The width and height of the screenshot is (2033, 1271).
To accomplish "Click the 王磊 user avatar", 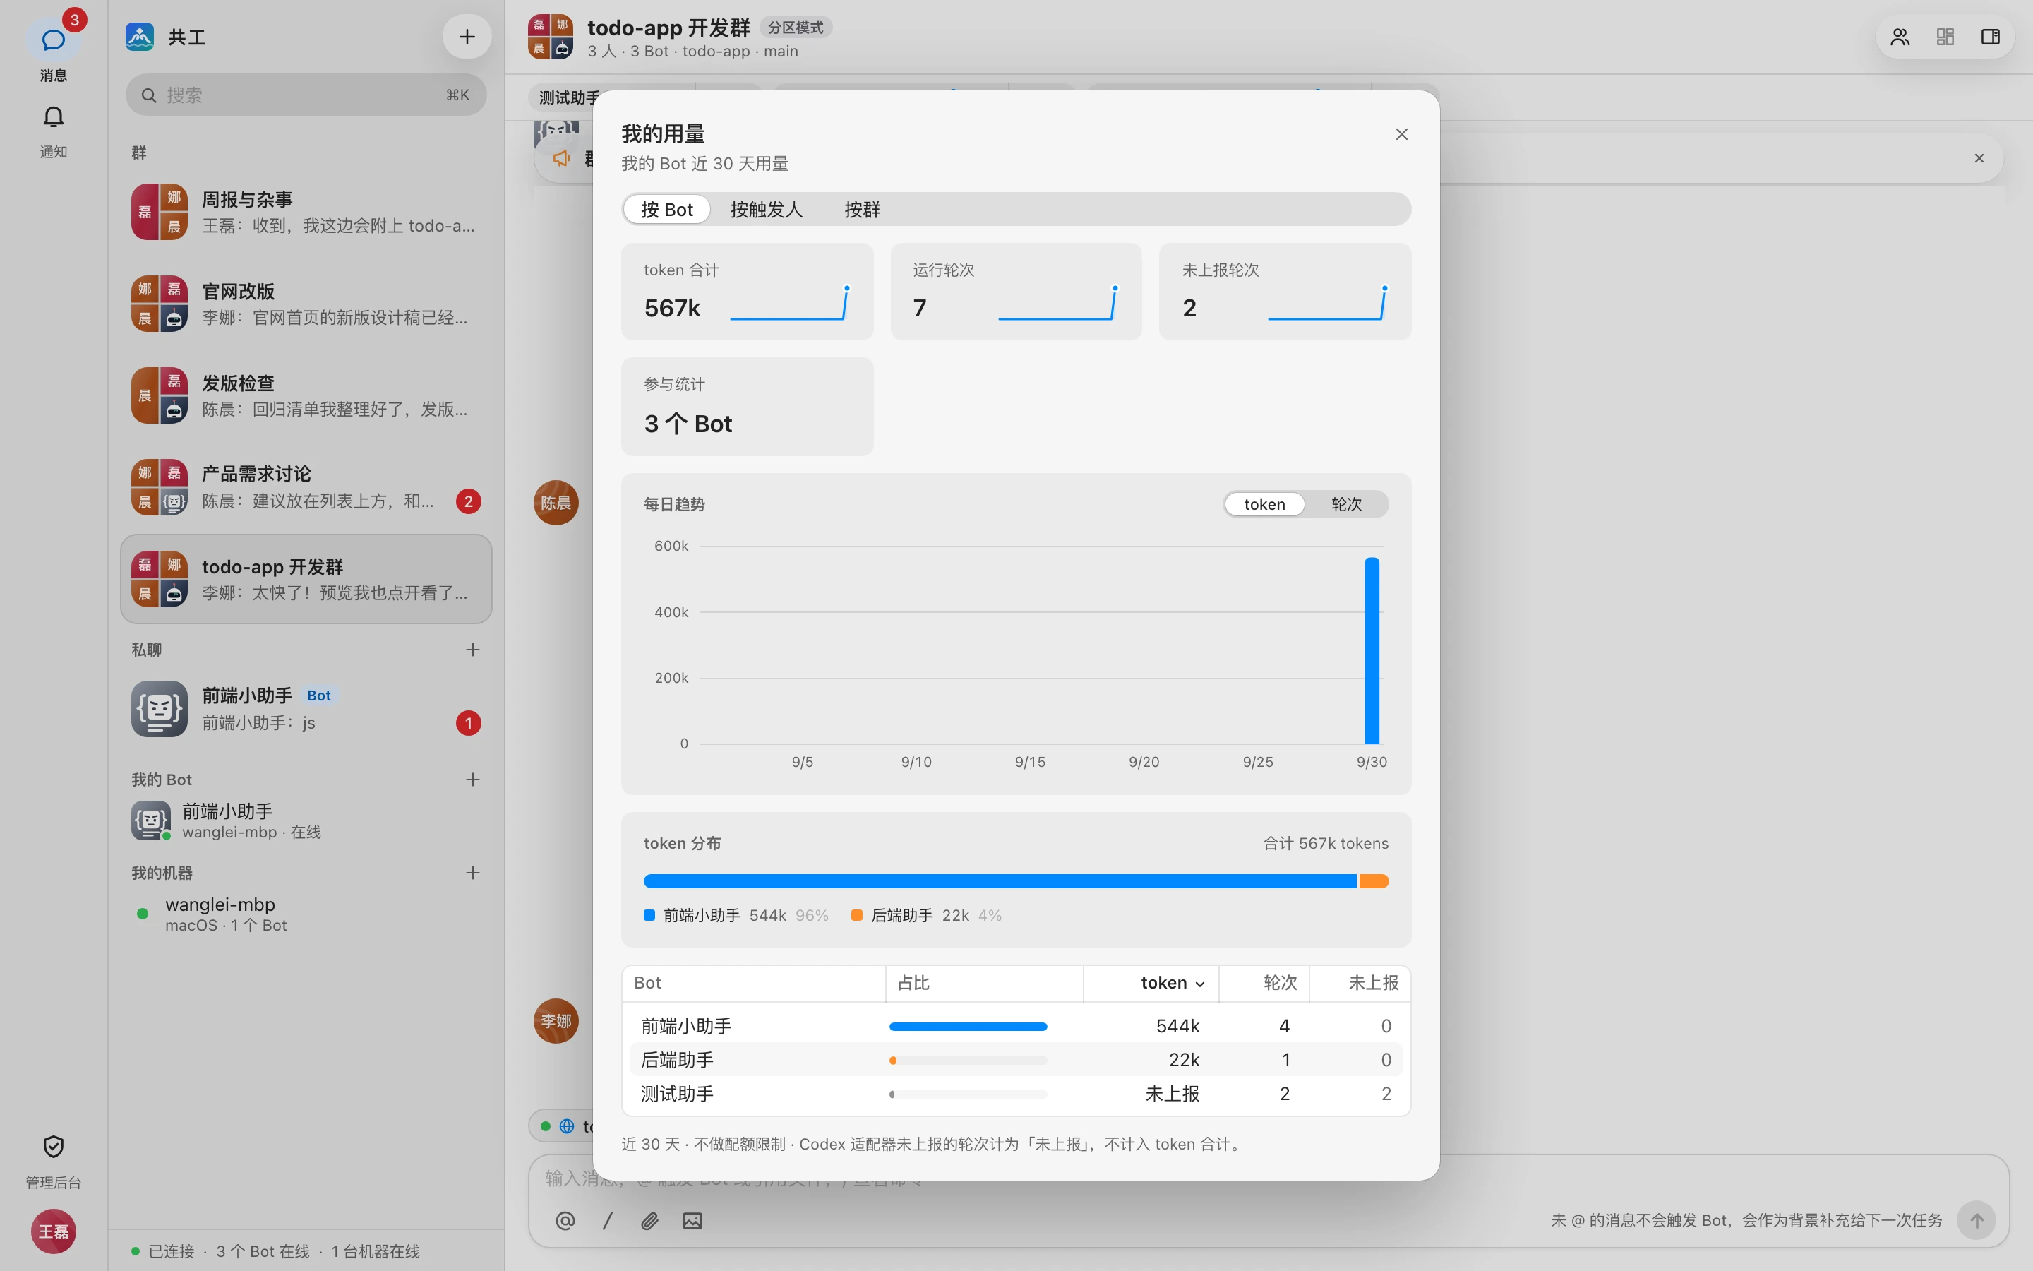I will point(53,1231).
